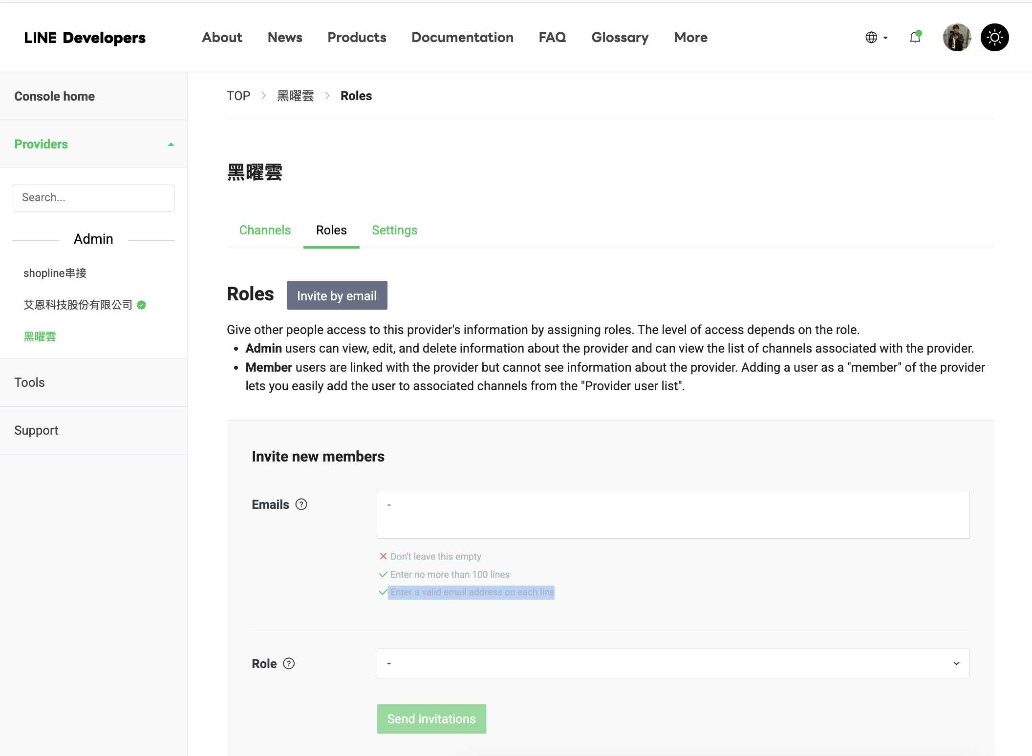Open the notifications bell icon

coord(915,38)
